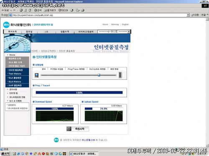
Task: Select Home in the left sidebar
Action: 12,55
